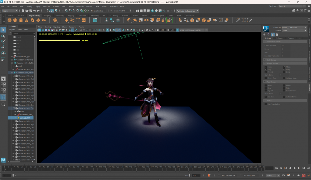Enable the Extra finger bone checkbox

point(284,72)
